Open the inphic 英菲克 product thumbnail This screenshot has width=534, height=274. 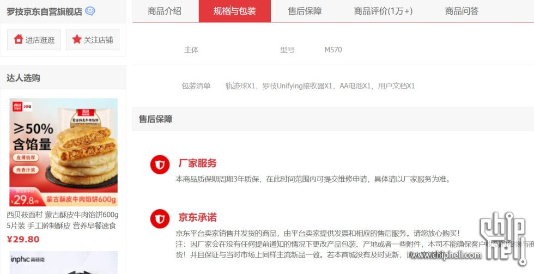pyautogui.click(x=63, y=263)
